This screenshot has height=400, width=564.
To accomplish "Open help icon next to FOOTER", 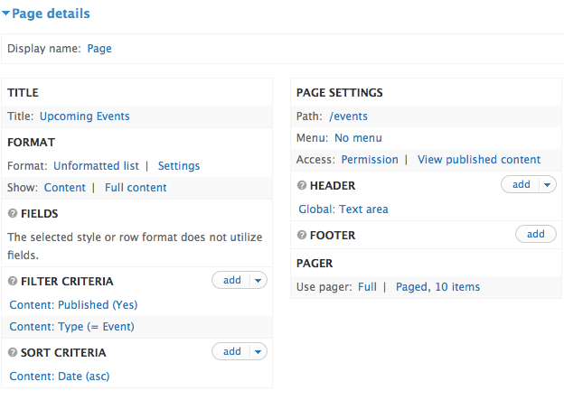I will (302, 235).
